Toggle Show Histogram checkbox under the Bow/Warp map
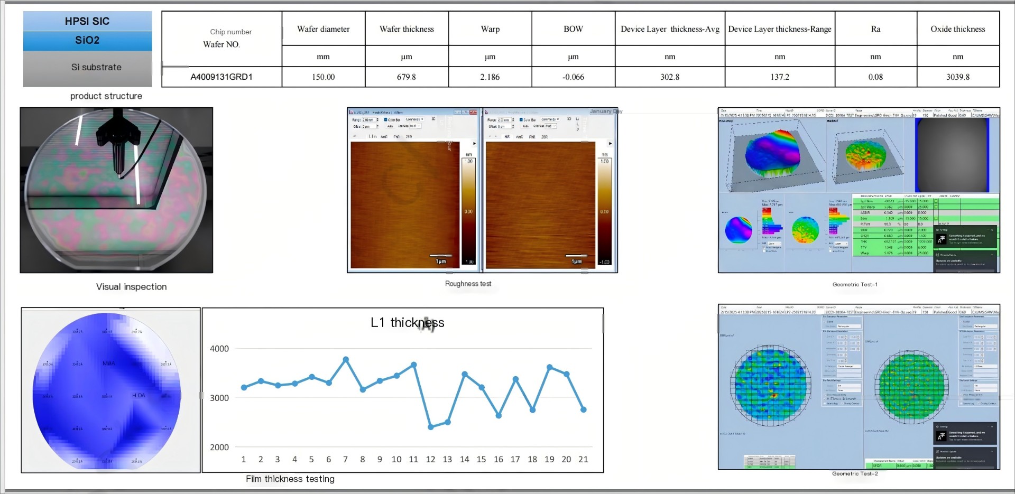The height and width of the screenshot is (494, 1015). tap(764, 247)
